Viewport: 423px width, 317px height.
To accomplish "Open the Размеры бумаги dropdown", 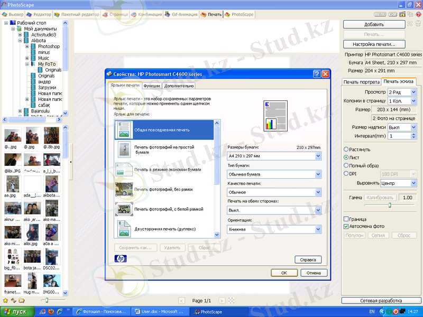I will coord(274,156).
